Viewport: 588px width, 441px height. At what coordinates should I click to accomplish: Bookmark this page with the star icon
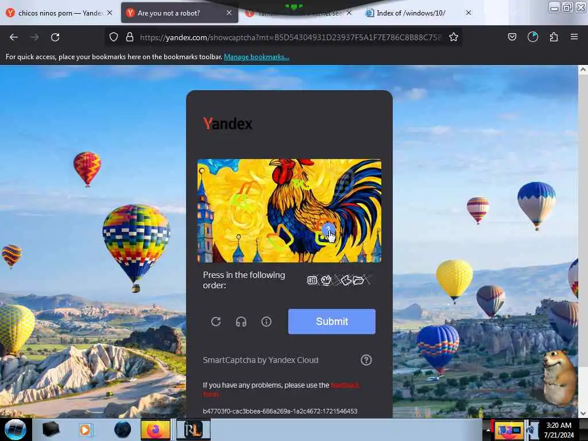[454, 37]
